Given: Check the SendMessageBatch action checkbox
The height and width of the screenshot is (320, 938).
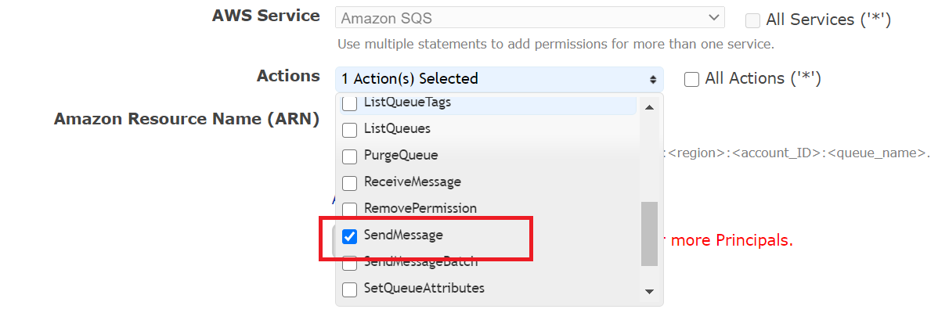Looking at the screenshot, I should (350, 263).
